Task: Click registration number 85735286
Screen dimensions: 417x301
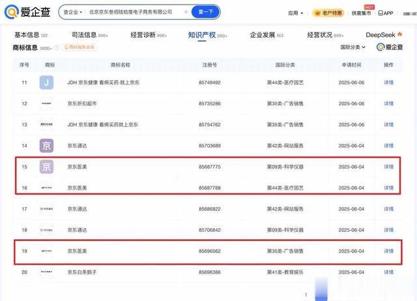Action: coord(210,104)
